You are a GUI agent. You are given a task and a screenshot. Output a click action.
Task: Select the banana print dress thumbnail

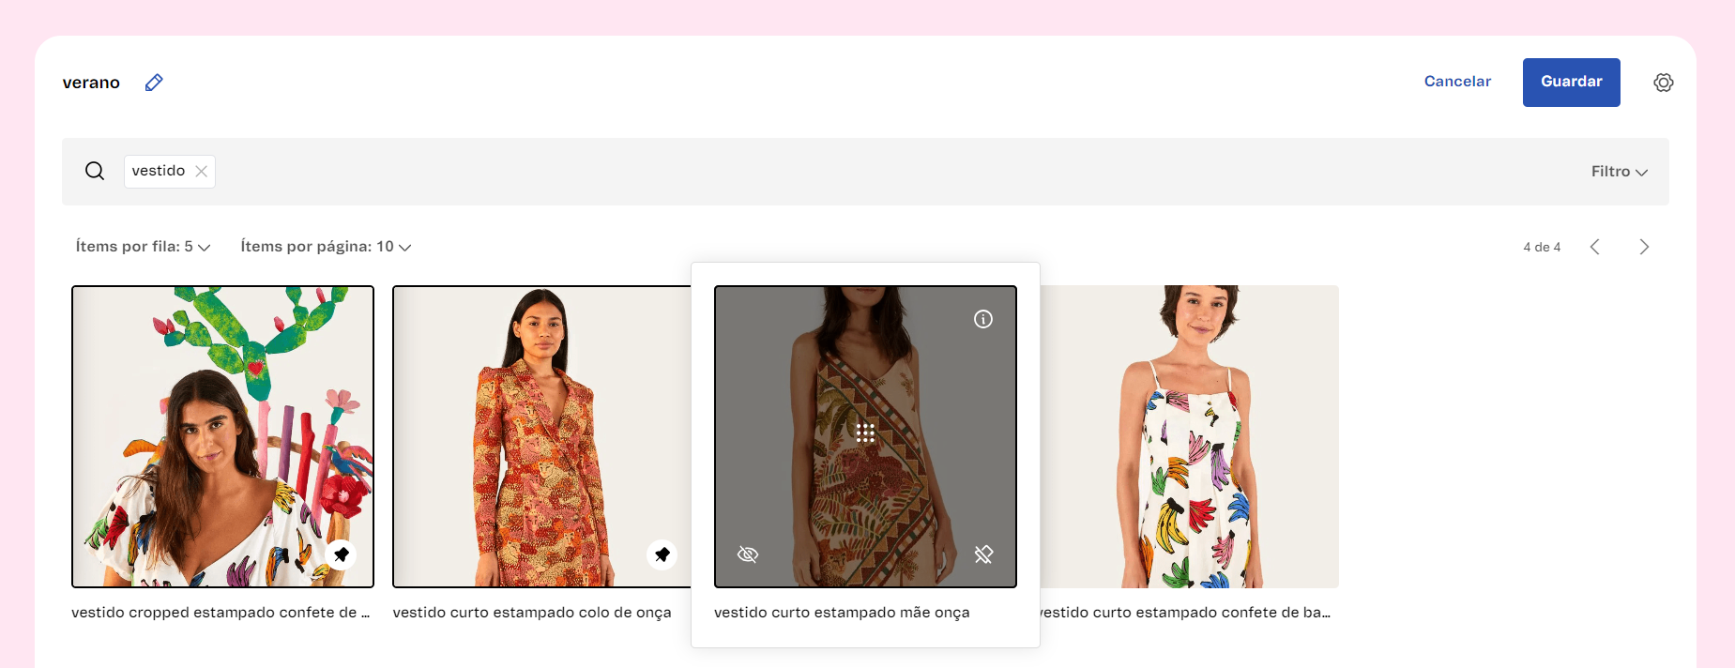click(1190, 436)
